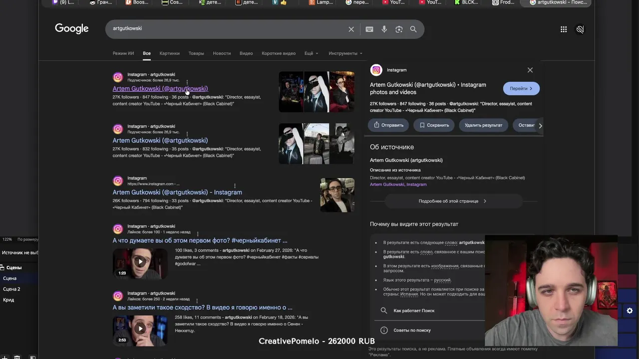Click the image thumbnails of the second result
This screenshot has width=639, height=359.
coord(317,144)
